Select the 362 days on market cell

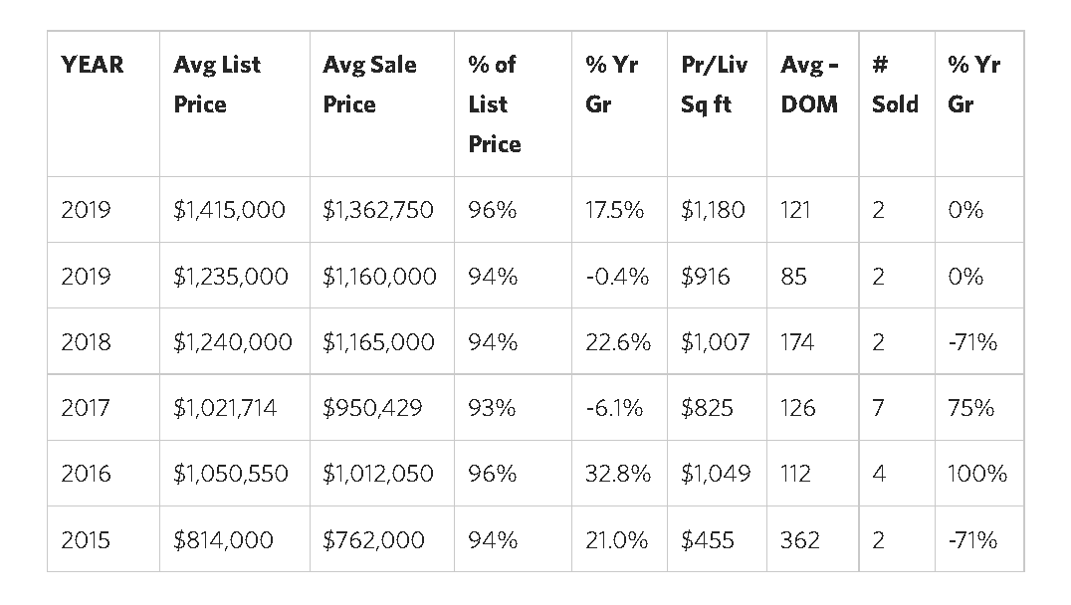[x=800, y=540]
